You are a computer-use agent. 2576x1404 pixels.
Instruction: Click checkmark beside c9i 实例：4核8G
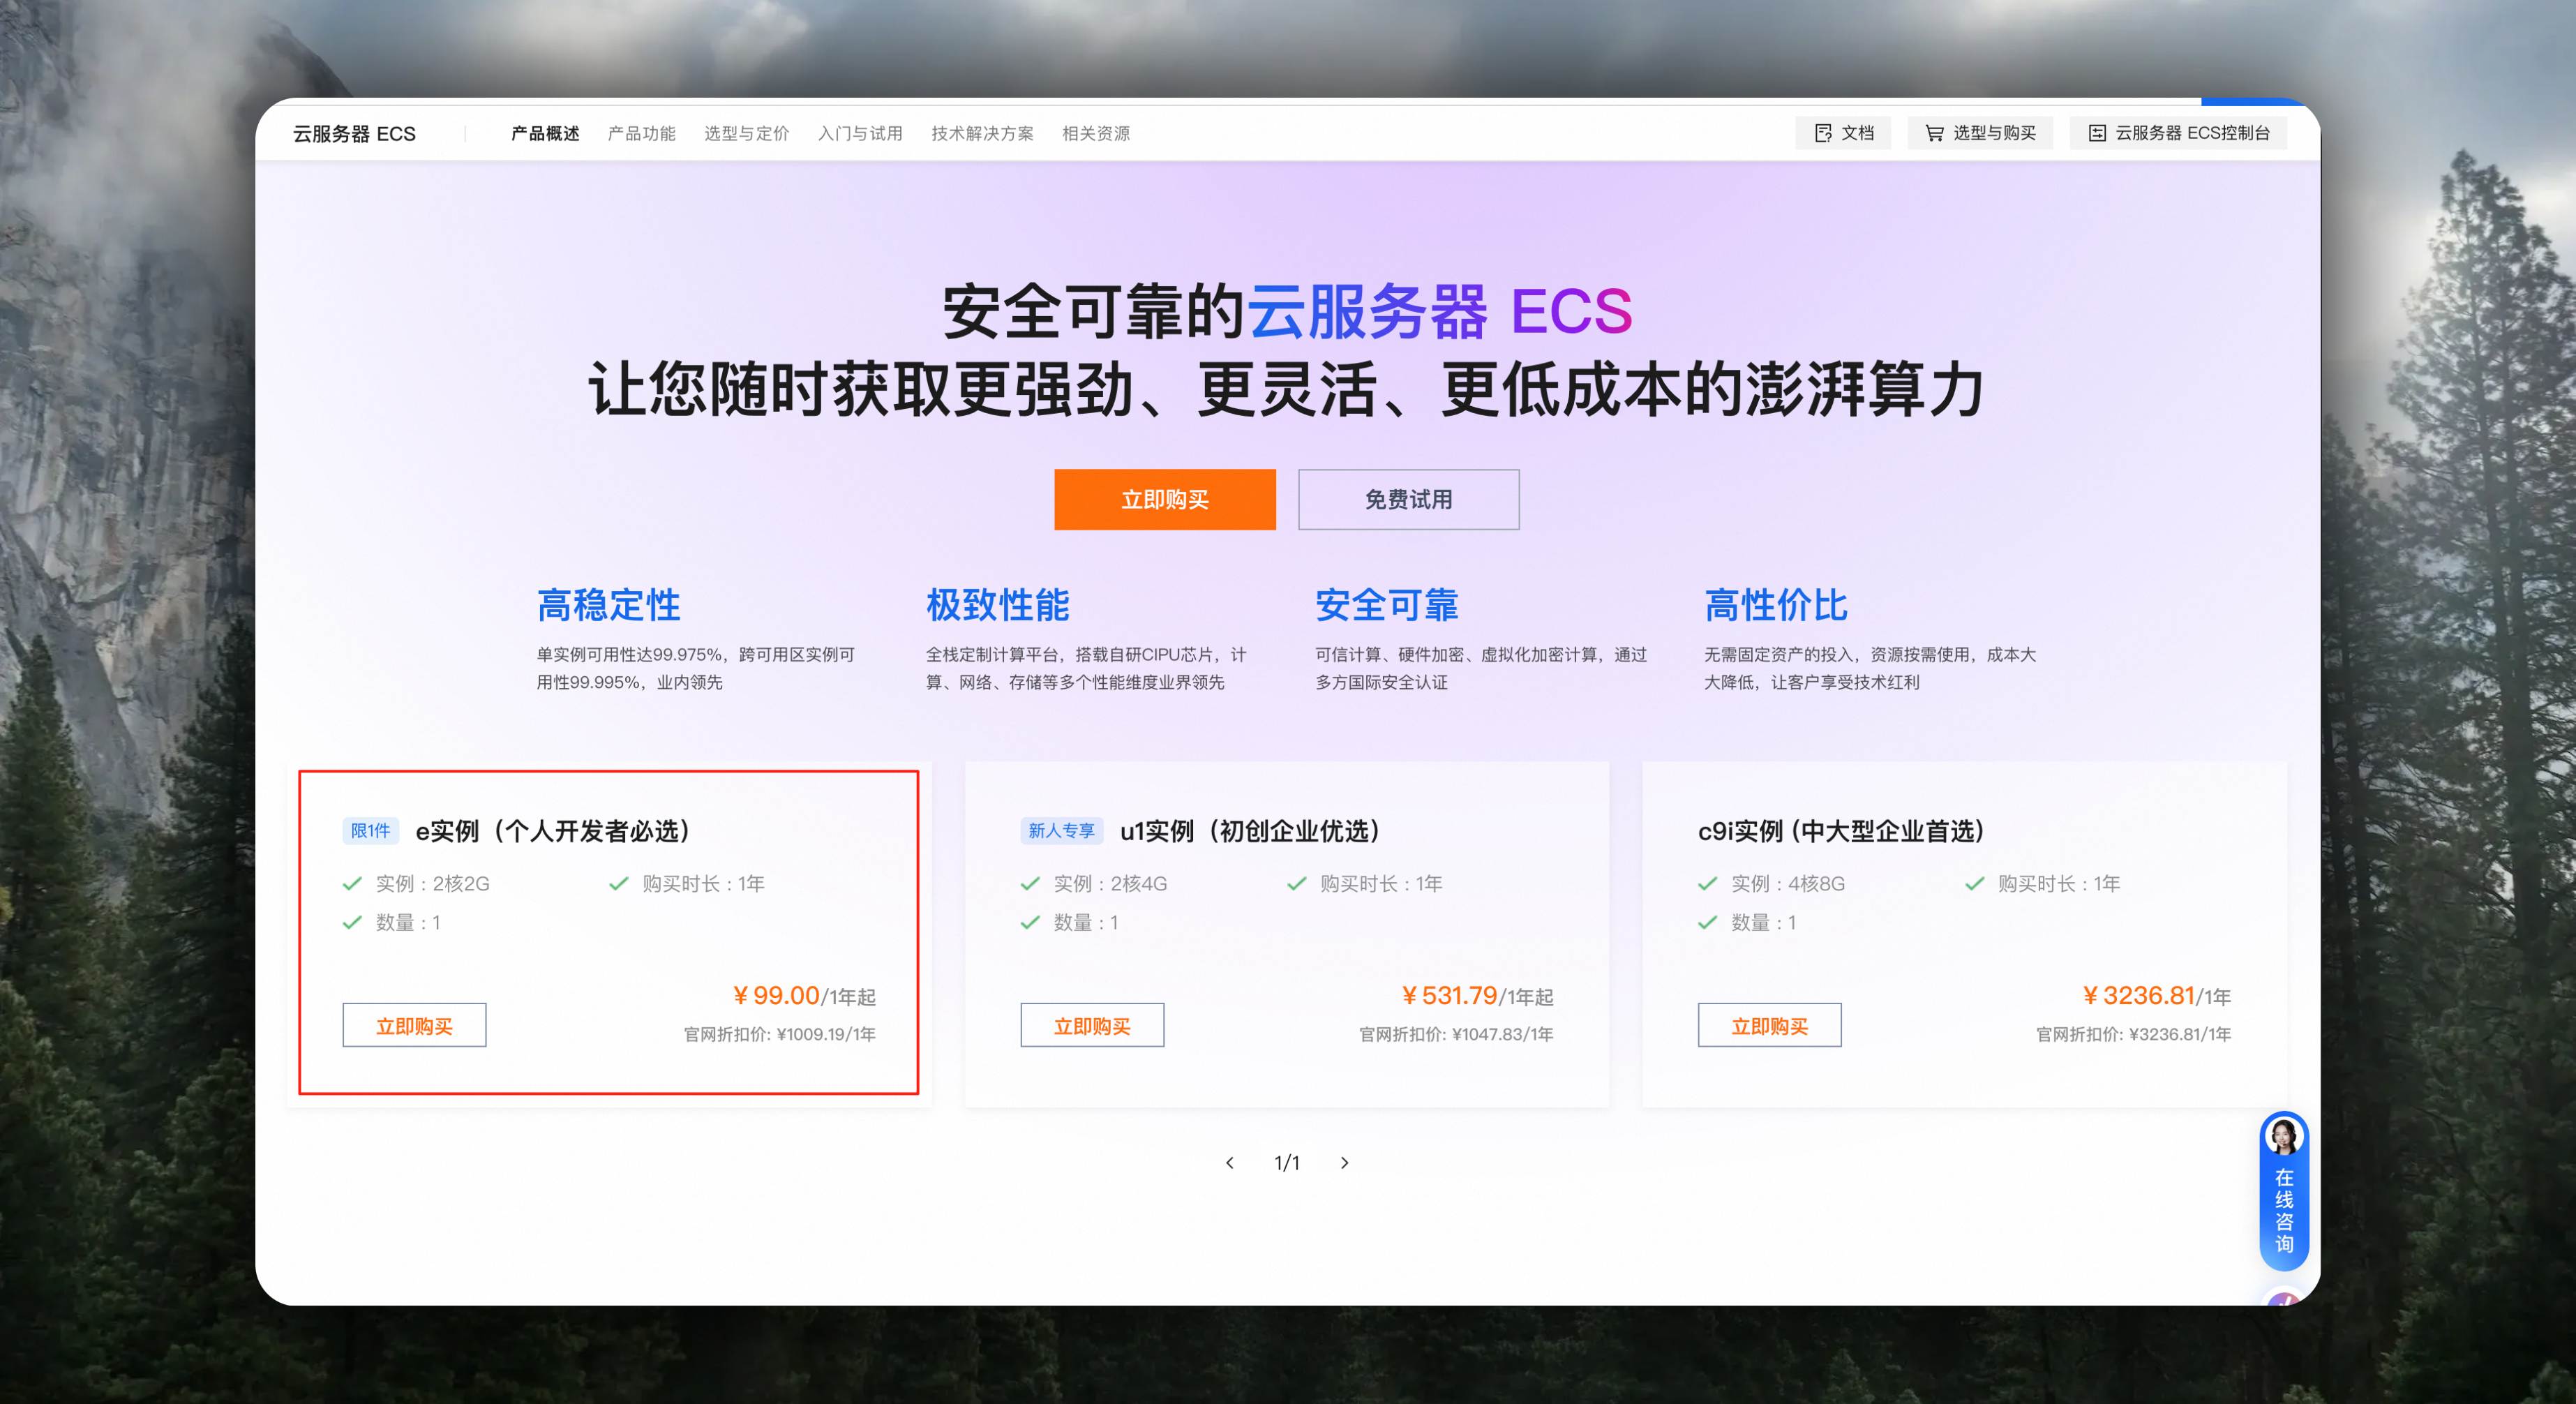(1707, 884)
